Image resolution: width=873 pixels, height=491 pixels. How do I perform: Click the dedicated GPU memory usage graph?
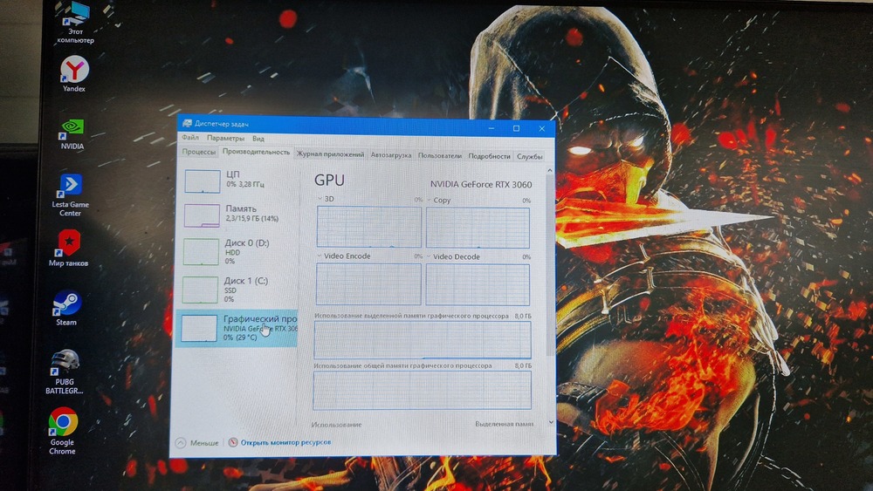(423, 340)
